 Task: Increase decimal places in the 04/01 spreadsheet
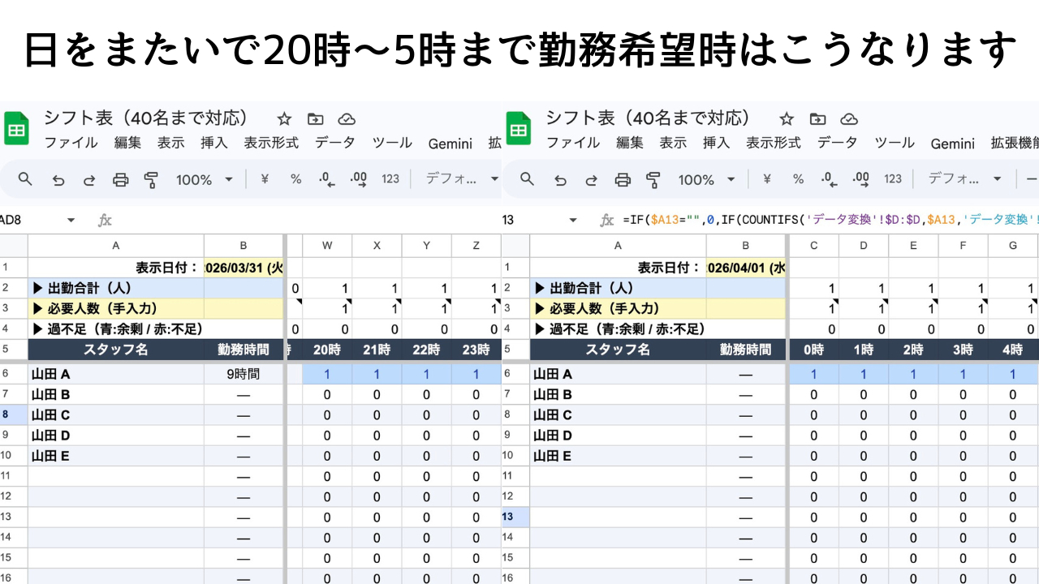pos(860,179)
